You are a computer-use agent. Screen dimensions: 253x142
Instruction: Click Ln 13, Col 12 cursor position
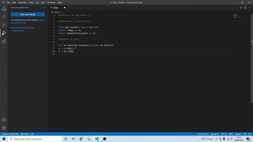coord(203,134)
